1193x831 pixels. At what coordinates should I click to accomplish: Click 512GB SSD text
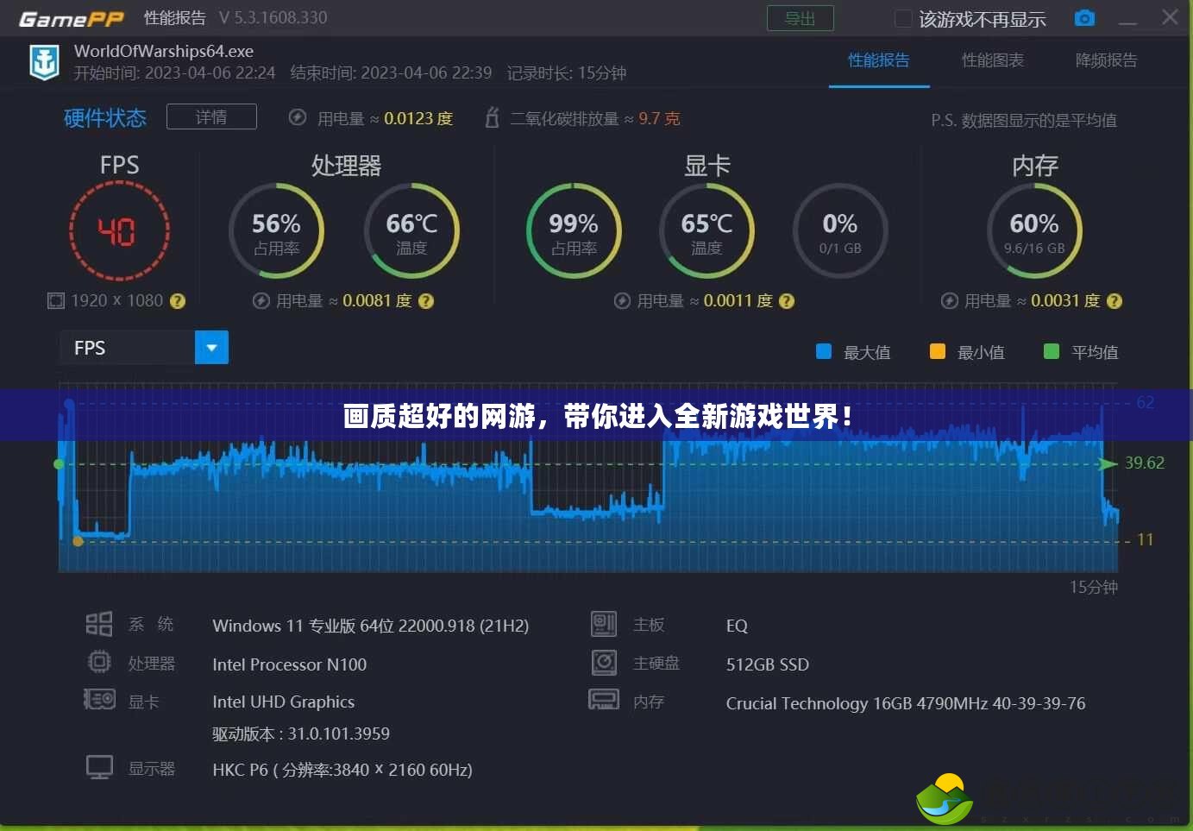[768, 664]
